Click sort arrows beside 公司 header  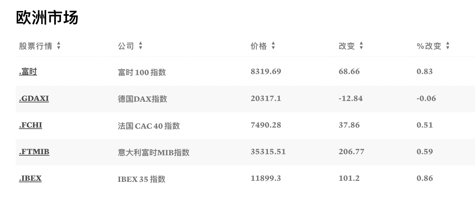click(x=140, y=46)
